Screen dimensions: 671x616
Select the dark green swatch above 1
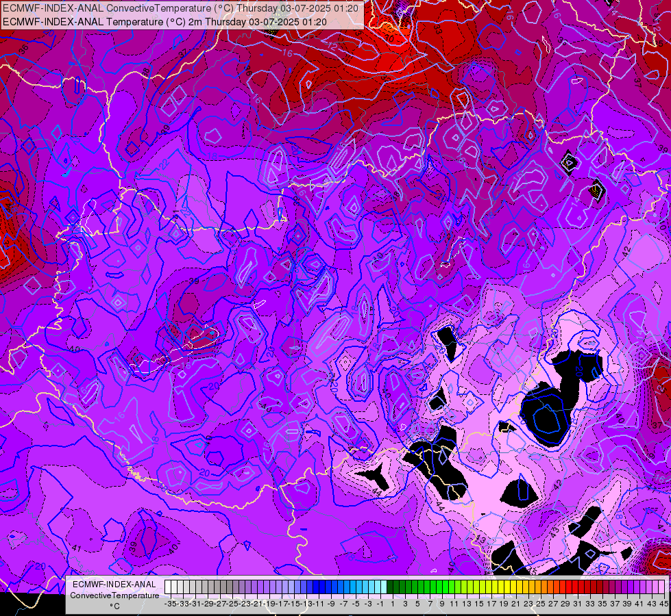(390, 587)
